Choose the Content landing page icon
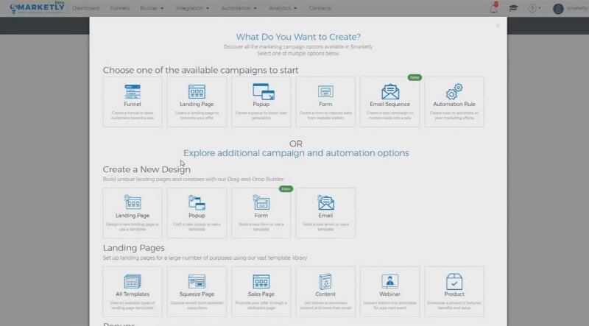The image size is (589, 326). pyautogui.click(x=325, y=281)
